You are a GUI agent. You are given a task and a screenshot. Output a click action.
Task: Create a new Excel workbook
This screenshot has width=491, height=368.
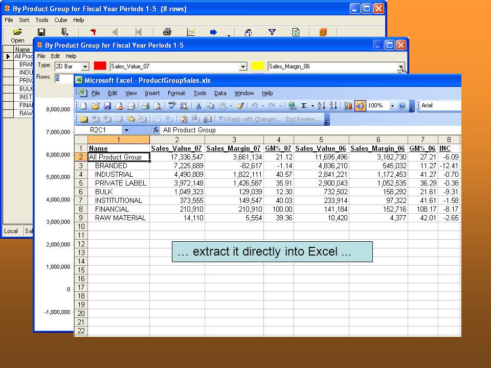coord(83,106)
